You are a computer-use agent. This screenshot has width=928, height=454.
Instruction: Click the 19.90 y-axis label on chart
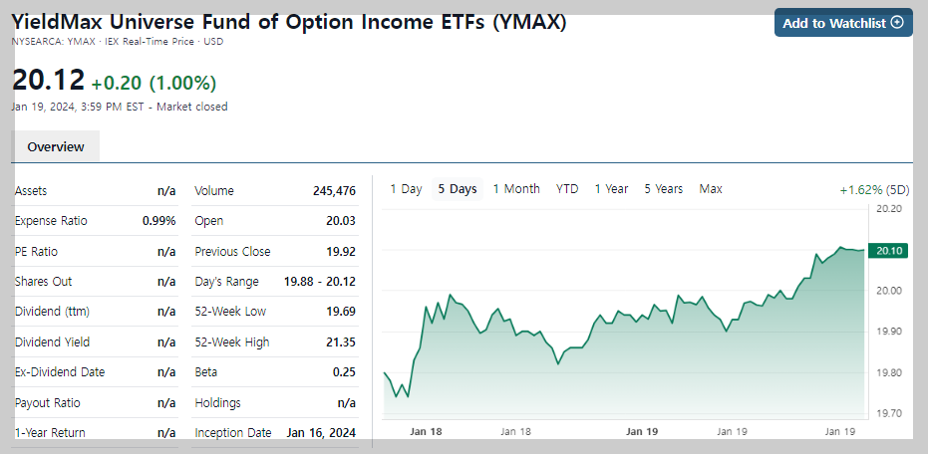888,332
